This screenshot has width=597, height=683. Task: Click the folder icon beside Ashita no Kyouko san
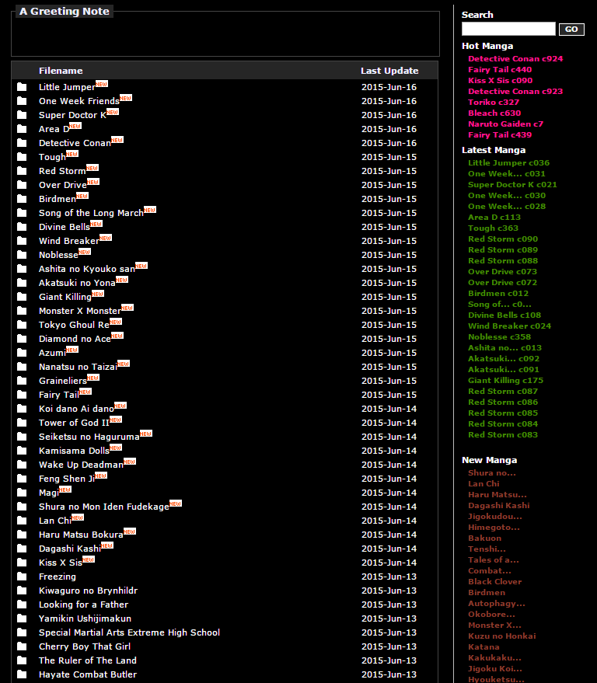(22, 269)
